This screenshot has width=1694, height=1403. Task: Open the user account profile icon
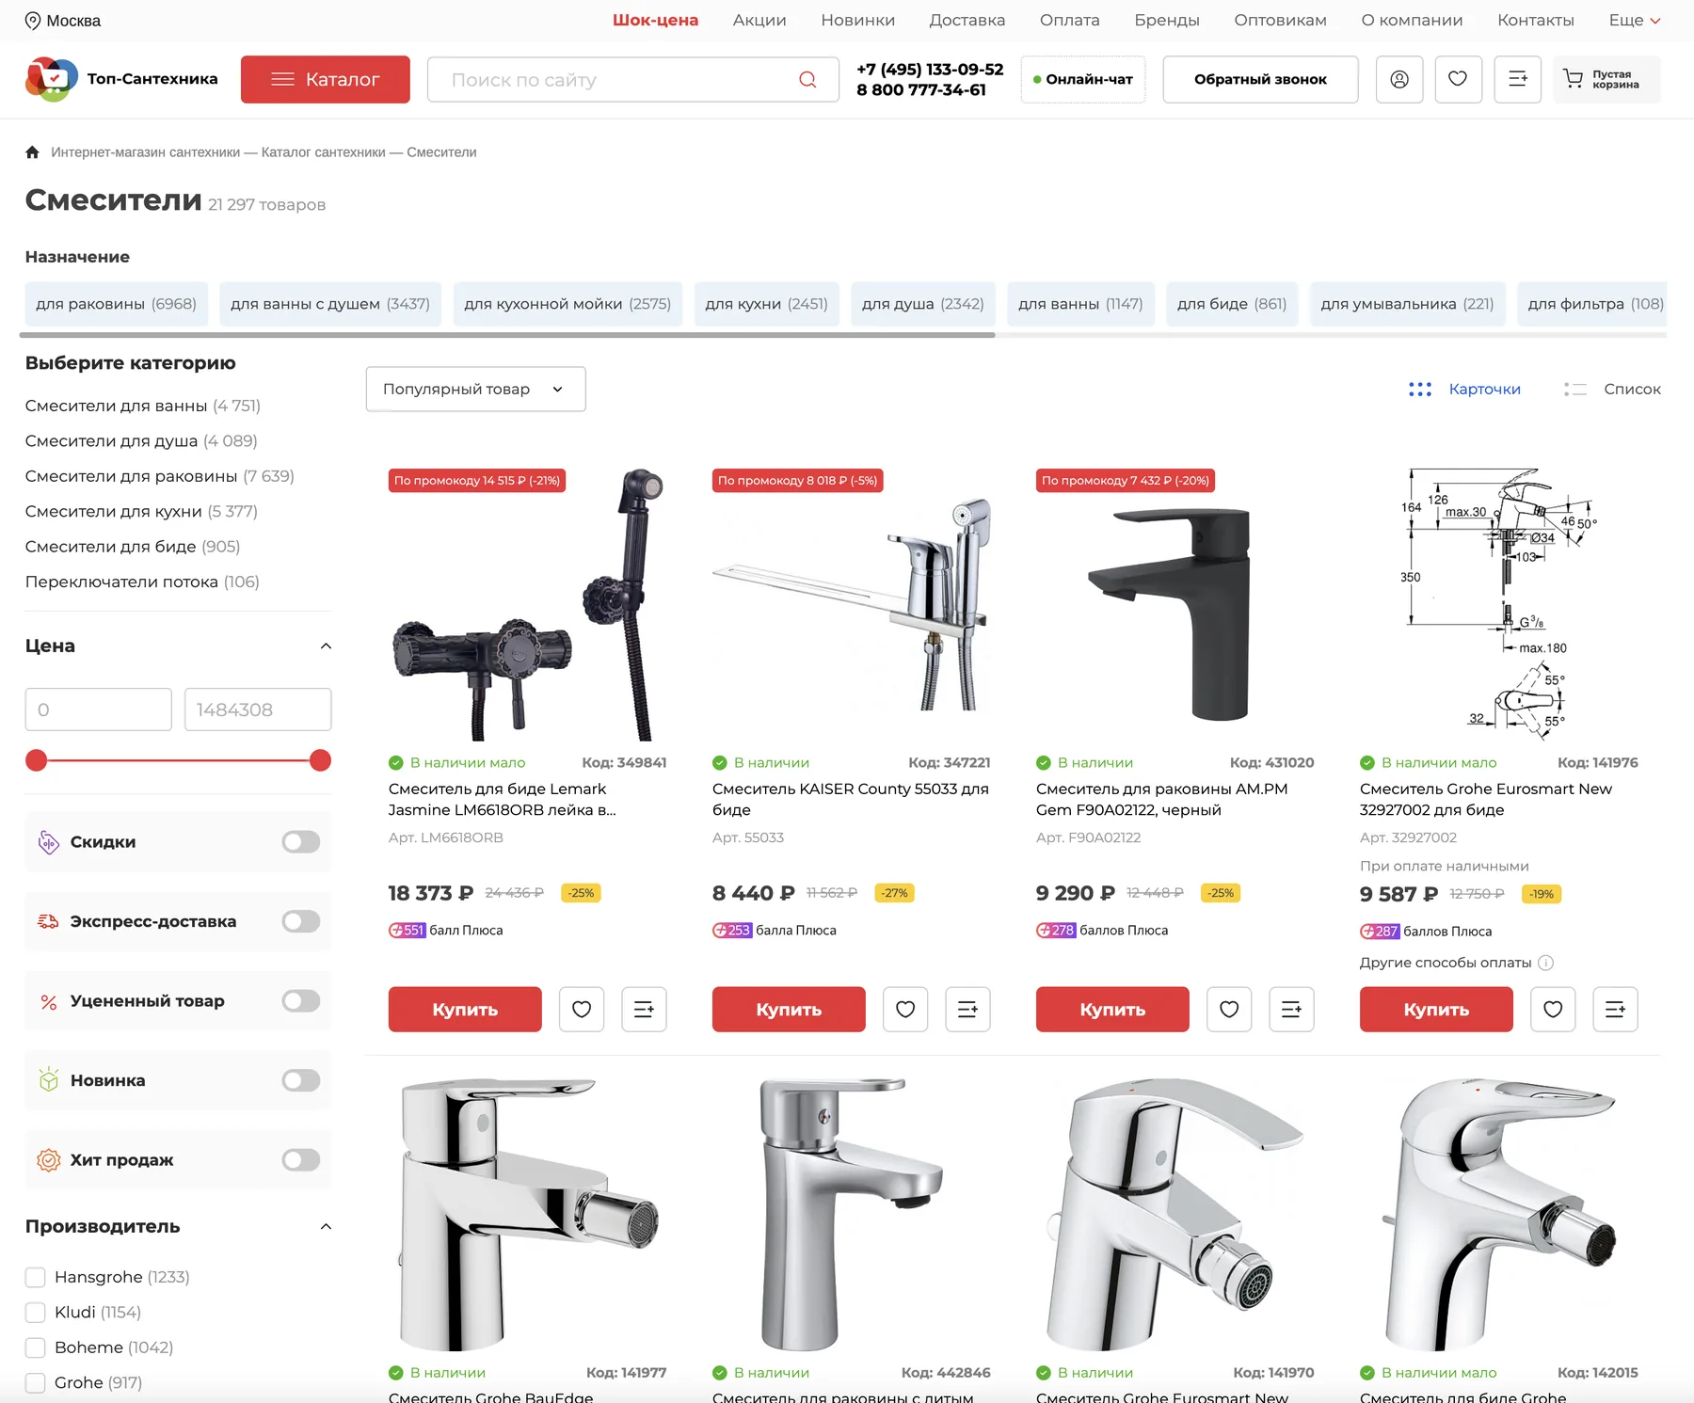click(x=1399, y=79)
